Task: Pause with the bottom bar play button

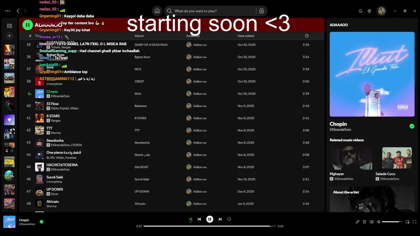Action: click(210, 219)
